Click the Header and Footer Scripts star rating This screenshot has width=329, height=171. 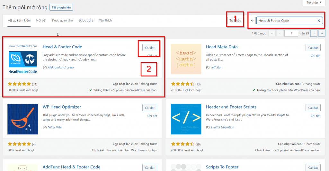(x=182, y=144)
